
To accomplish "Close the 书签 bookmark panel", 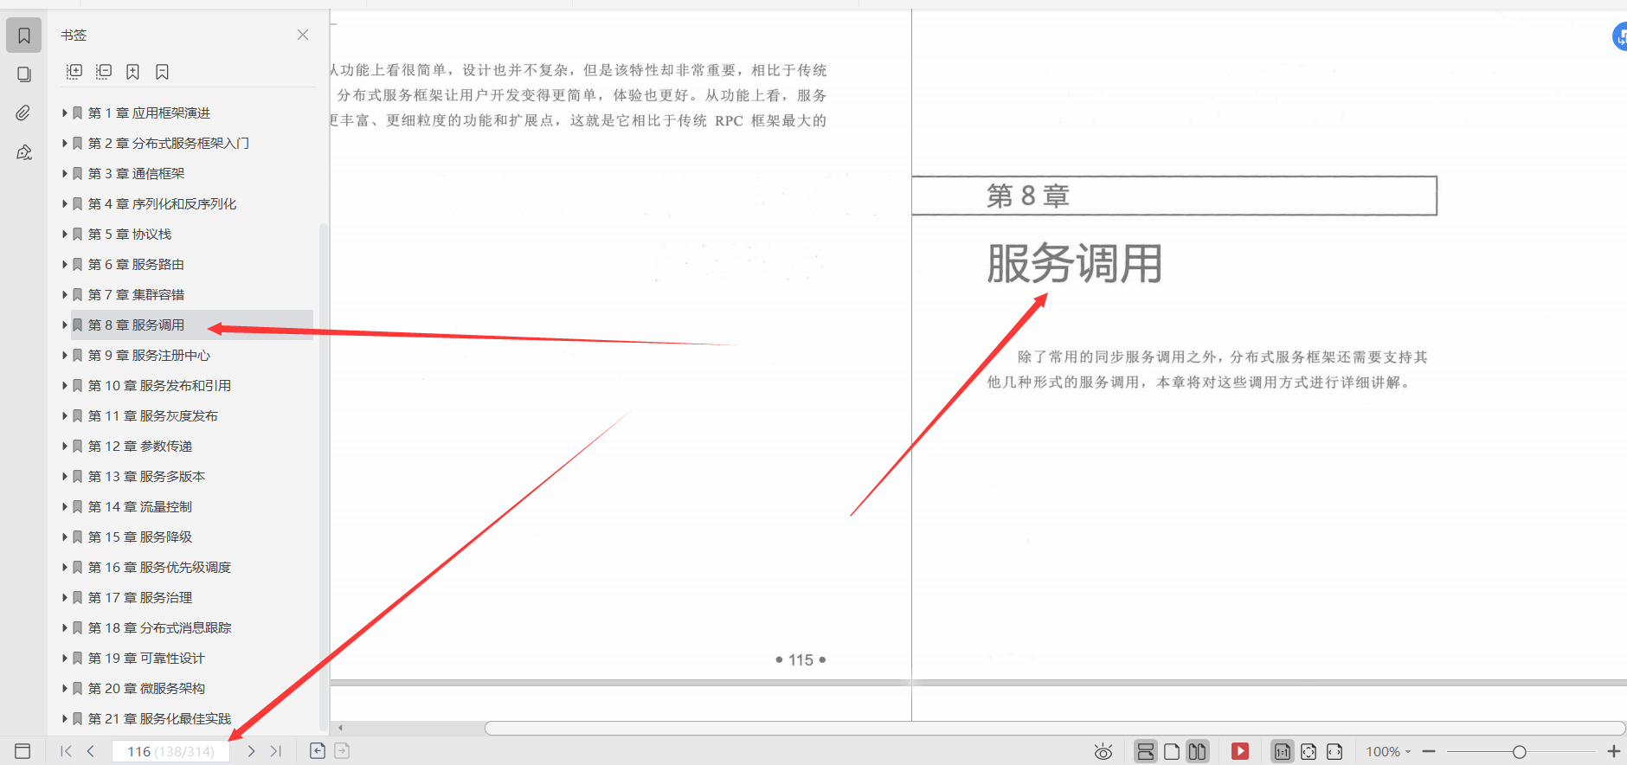I will click(x=303, y=35).
